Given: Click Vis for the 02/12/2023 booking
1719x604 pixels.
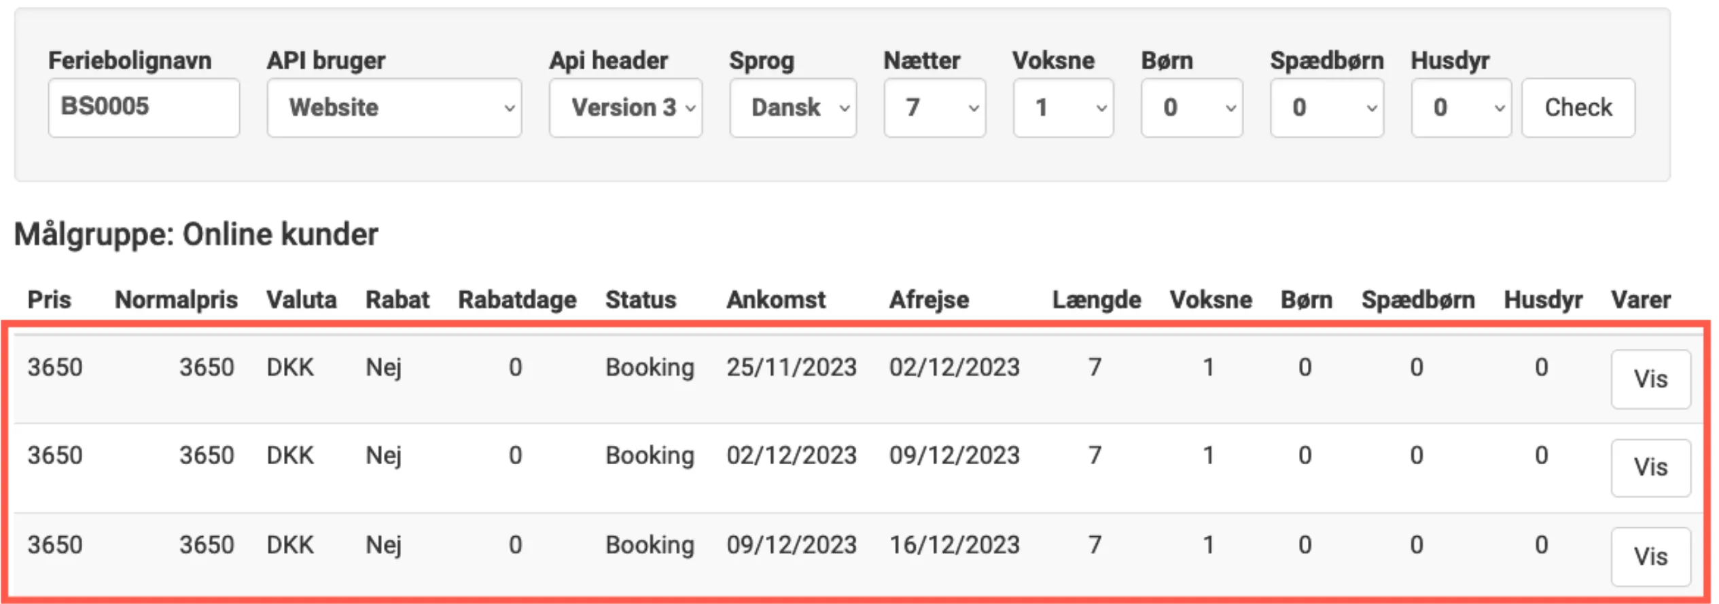Looking at the screenshot, I should tap(1651, 468).
